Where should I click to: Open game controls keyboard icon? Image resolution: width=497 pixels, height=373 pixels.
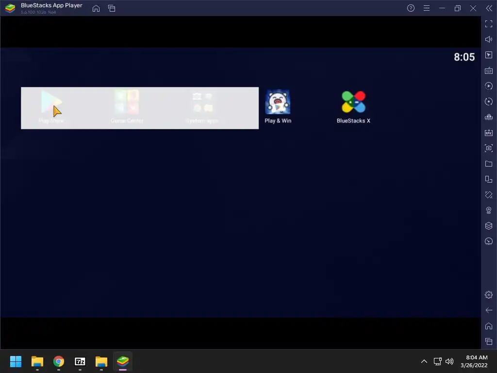[489, 70]
